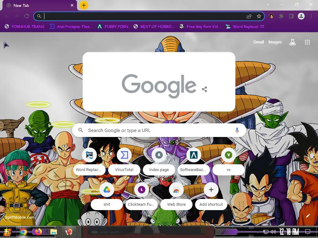Customize this page with the pencil icon
Image resolution: width=318 pixels, height=238 pixels.
[308, 216]
